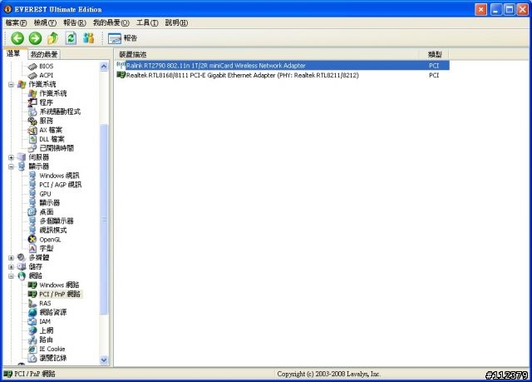Screen dimensions: 532x382
Task: Select the 已開機時間 tree item
Action: tap(57, 148)
